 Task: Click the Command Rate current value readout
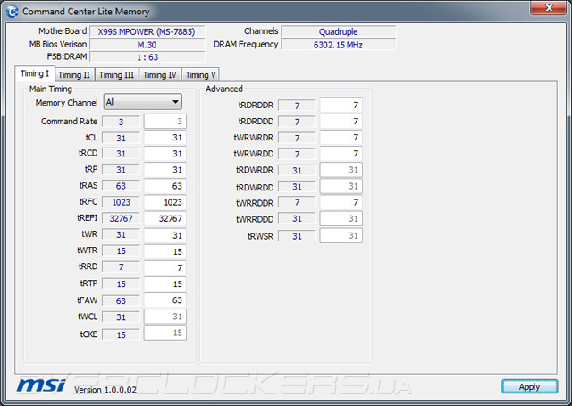coord(121,122)
